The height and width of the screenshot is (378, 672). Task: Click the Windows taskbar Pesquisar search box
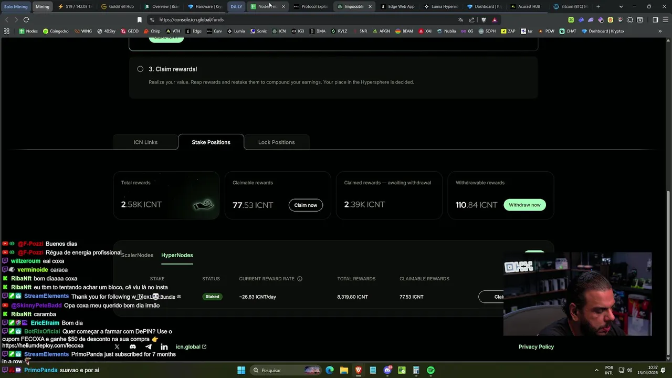pyautogui.click(x=286, y=370)
